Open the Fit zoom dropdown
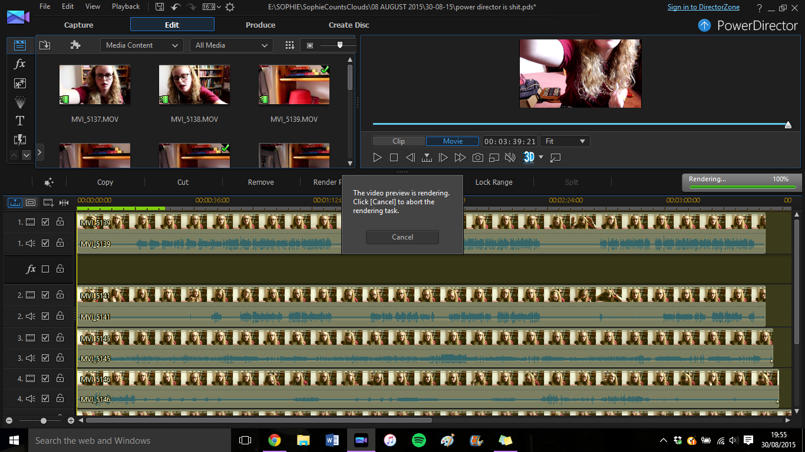This screenshot has height=452, width=805. pyautogui.click(x=565, y=141)
